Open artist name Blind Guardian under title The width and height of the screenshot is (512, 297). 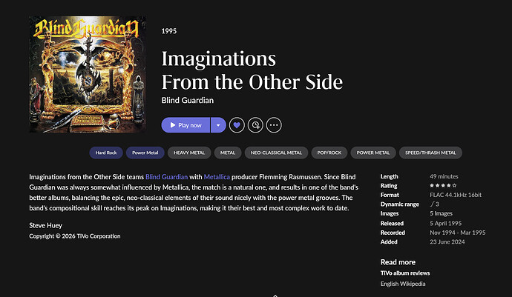coord(188,101)
